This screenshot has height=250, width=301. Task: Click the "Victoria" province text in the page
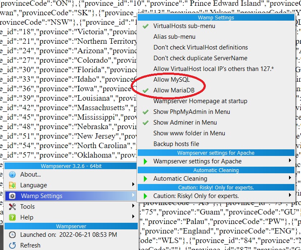pyautogui.click(x=91, y=32)
